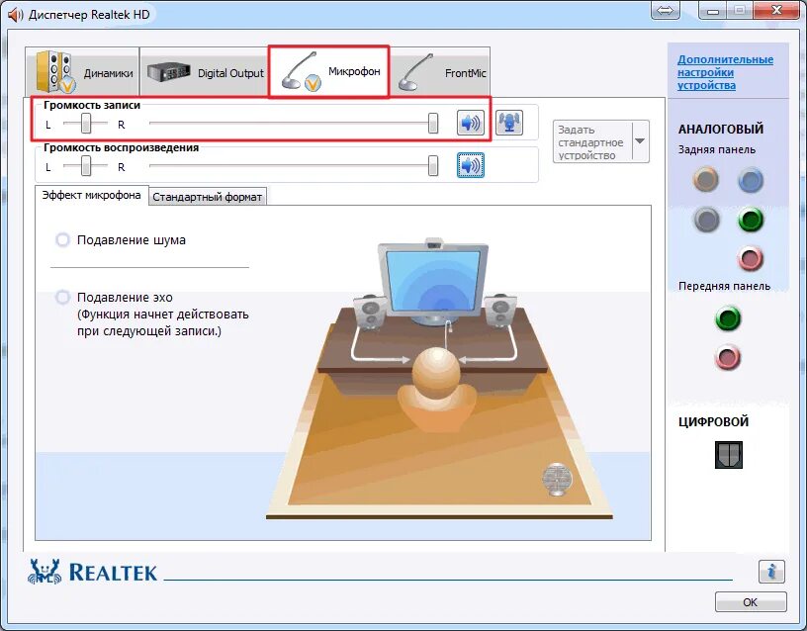Select orange rear panel jack
This screenshot has height=631, width=807.
pyautogui.click(x=705, y=180)
